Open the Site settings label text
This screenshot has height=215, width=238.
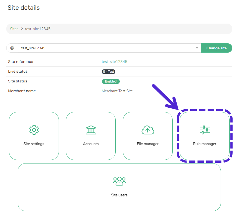coord(34,144)
